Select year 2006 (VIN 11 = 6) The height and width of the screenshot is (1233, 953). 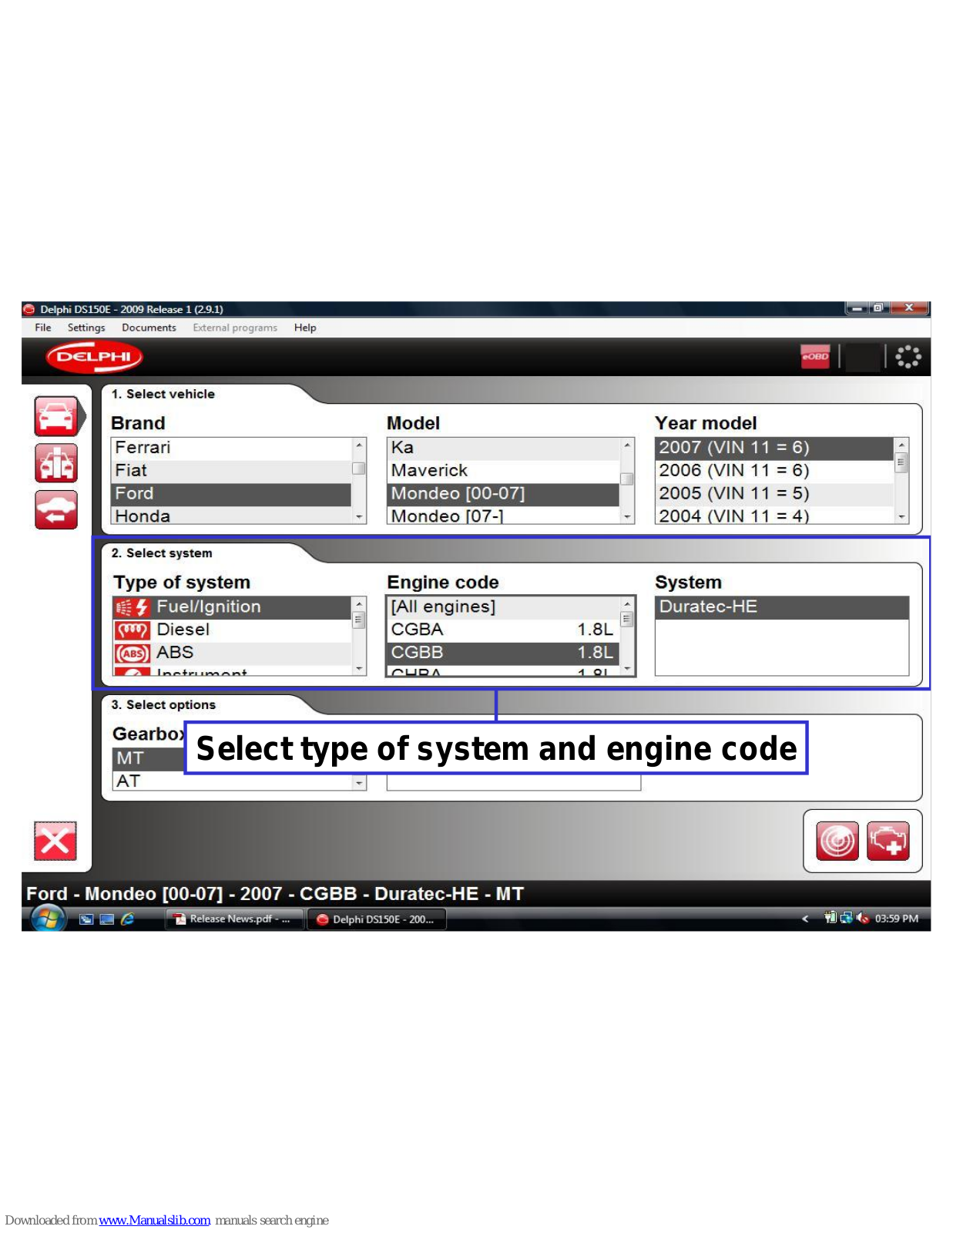pyautogui.click(x=774, y=471)
